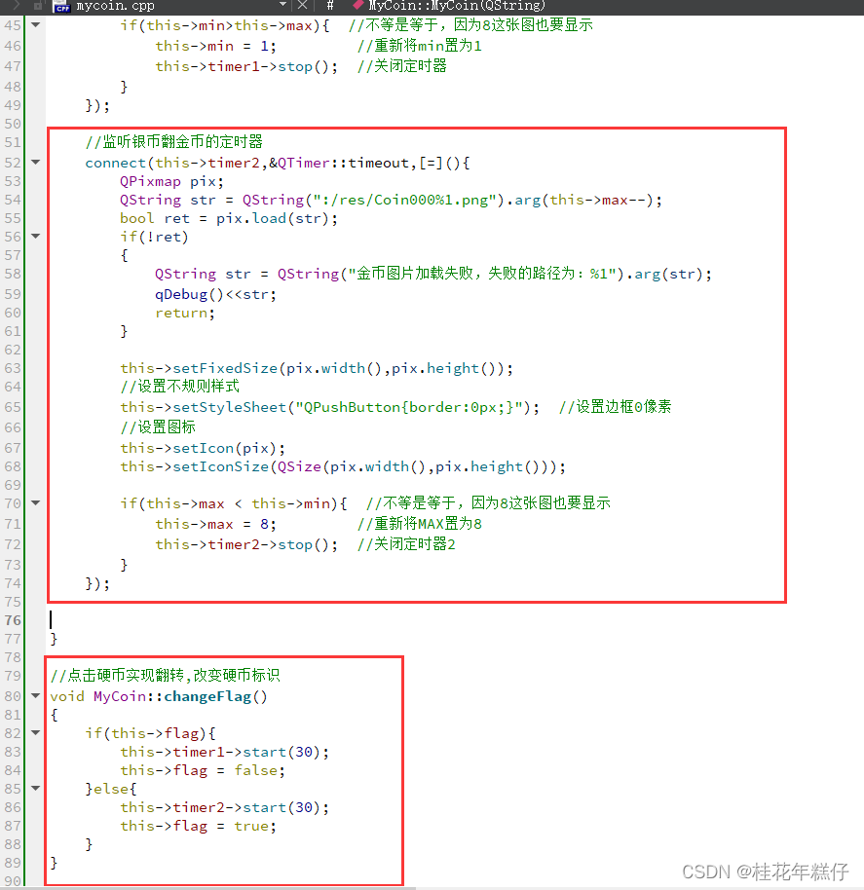This screenshot has height=890, width=864.
Task: Click the # line/column indicator in editor toolbar
Action: [x=330, y=6]
